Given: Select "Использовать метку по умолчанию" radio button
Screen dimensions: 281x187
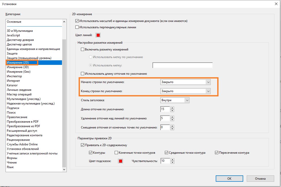Looking at the screenshot, I should click(90, 57).
